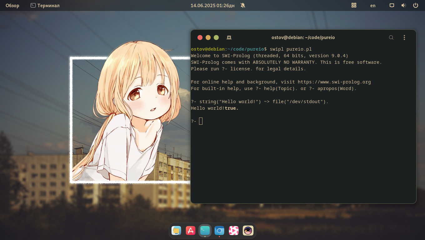
Task: Open the Files manager from the dock
Action: point(176,231)
